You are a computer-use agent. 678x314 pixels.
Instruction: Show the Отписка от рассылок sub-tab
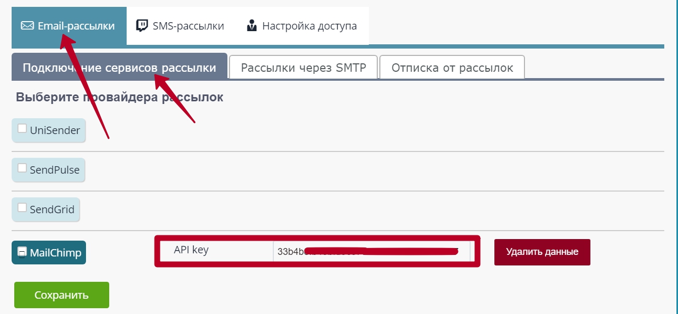(452, 68)
